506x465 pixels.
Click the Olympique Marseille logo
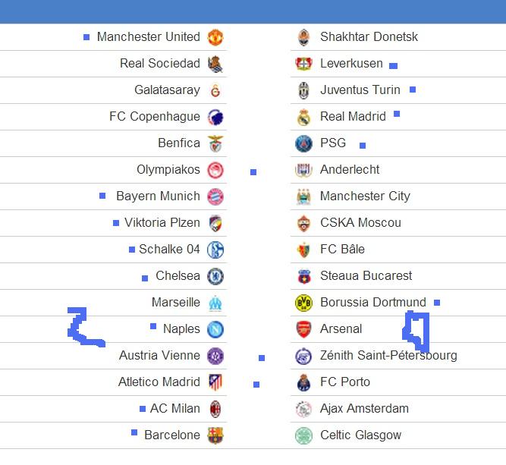click(x=215, y=303)
